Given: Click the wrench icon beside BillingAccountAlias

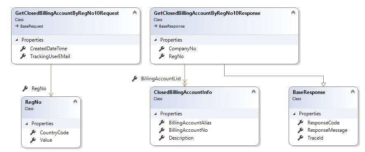Looking at the screenshot, I should pos(161,122).
